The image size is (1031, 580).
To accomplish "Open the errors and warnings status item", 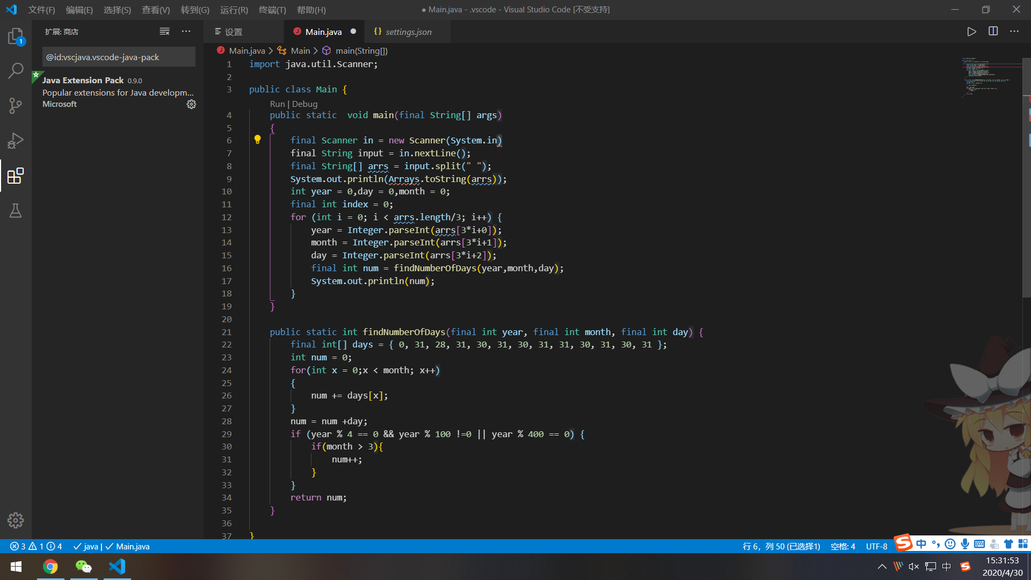I will [x=36, y=546].
